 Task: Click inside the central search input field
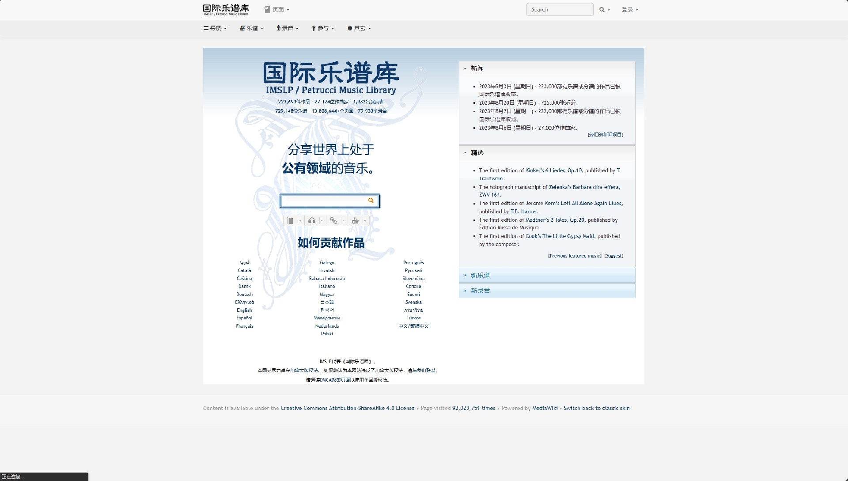click(x=327, y=201)
